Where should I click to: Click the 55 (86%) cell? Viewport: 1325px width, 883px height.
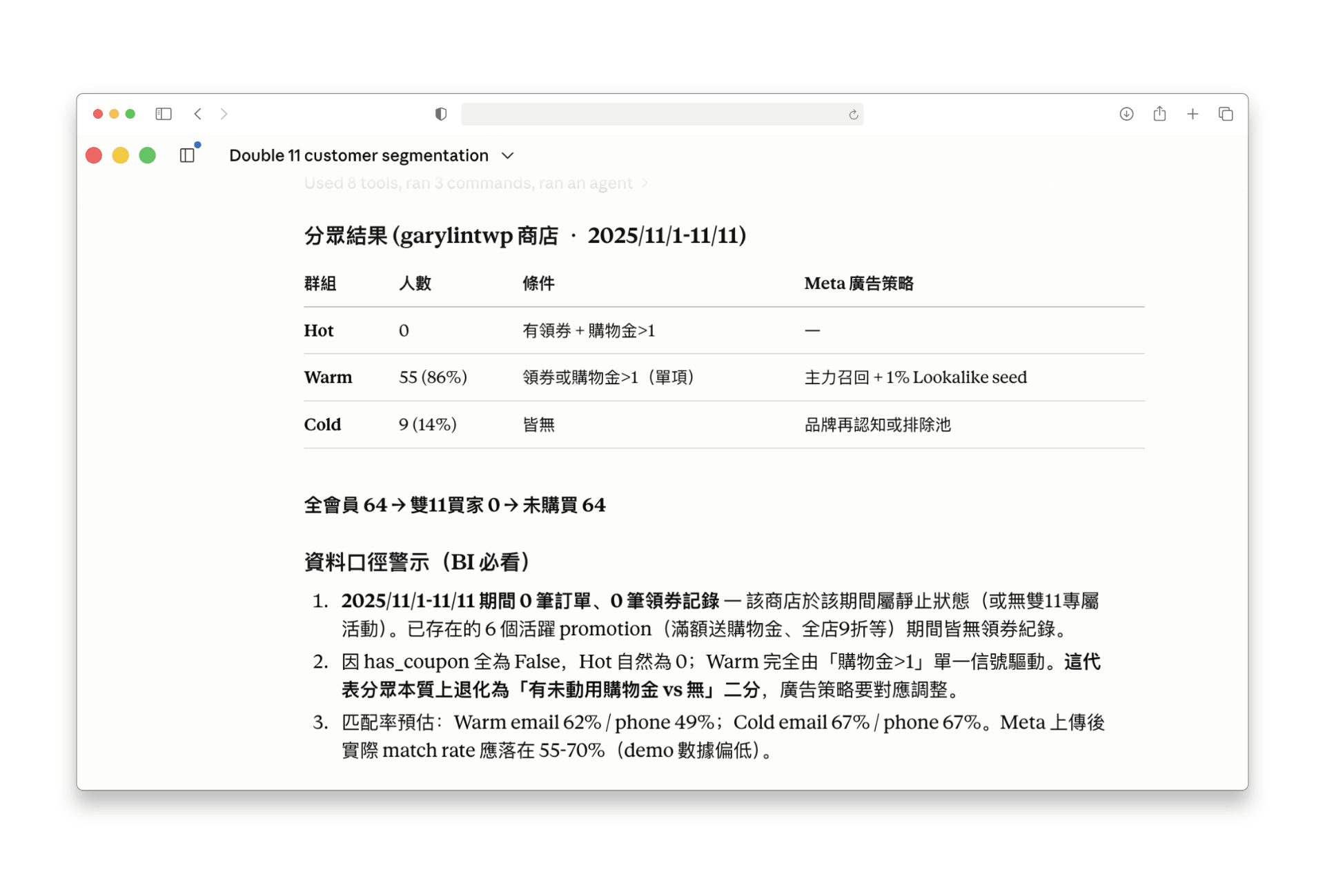click(433, 377)
